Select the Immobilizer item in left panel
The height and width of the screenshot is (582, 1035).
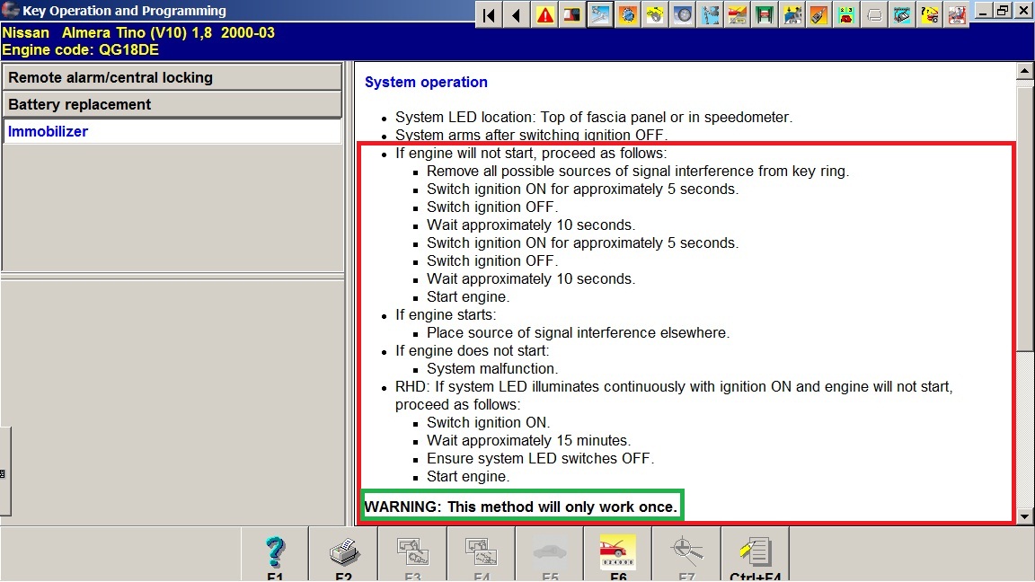(x=172, y=131)
